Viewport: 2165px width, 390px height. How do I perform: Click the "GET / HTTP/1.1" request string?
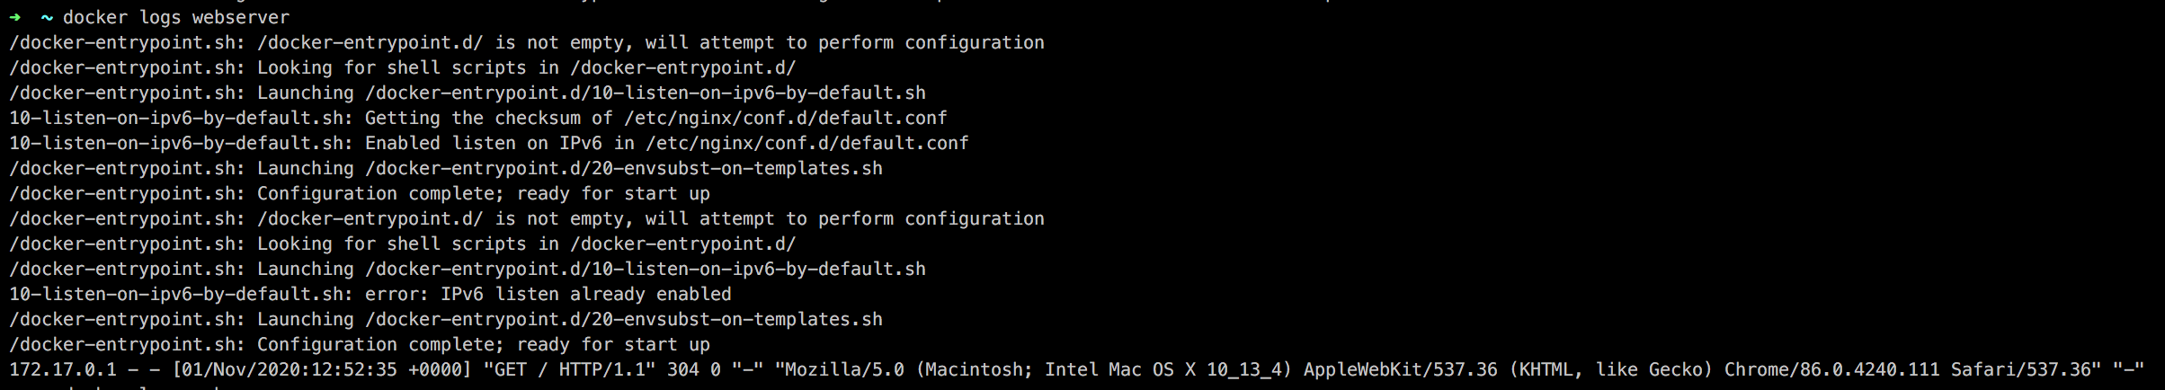pyautogui.click(x=570, y=369)
